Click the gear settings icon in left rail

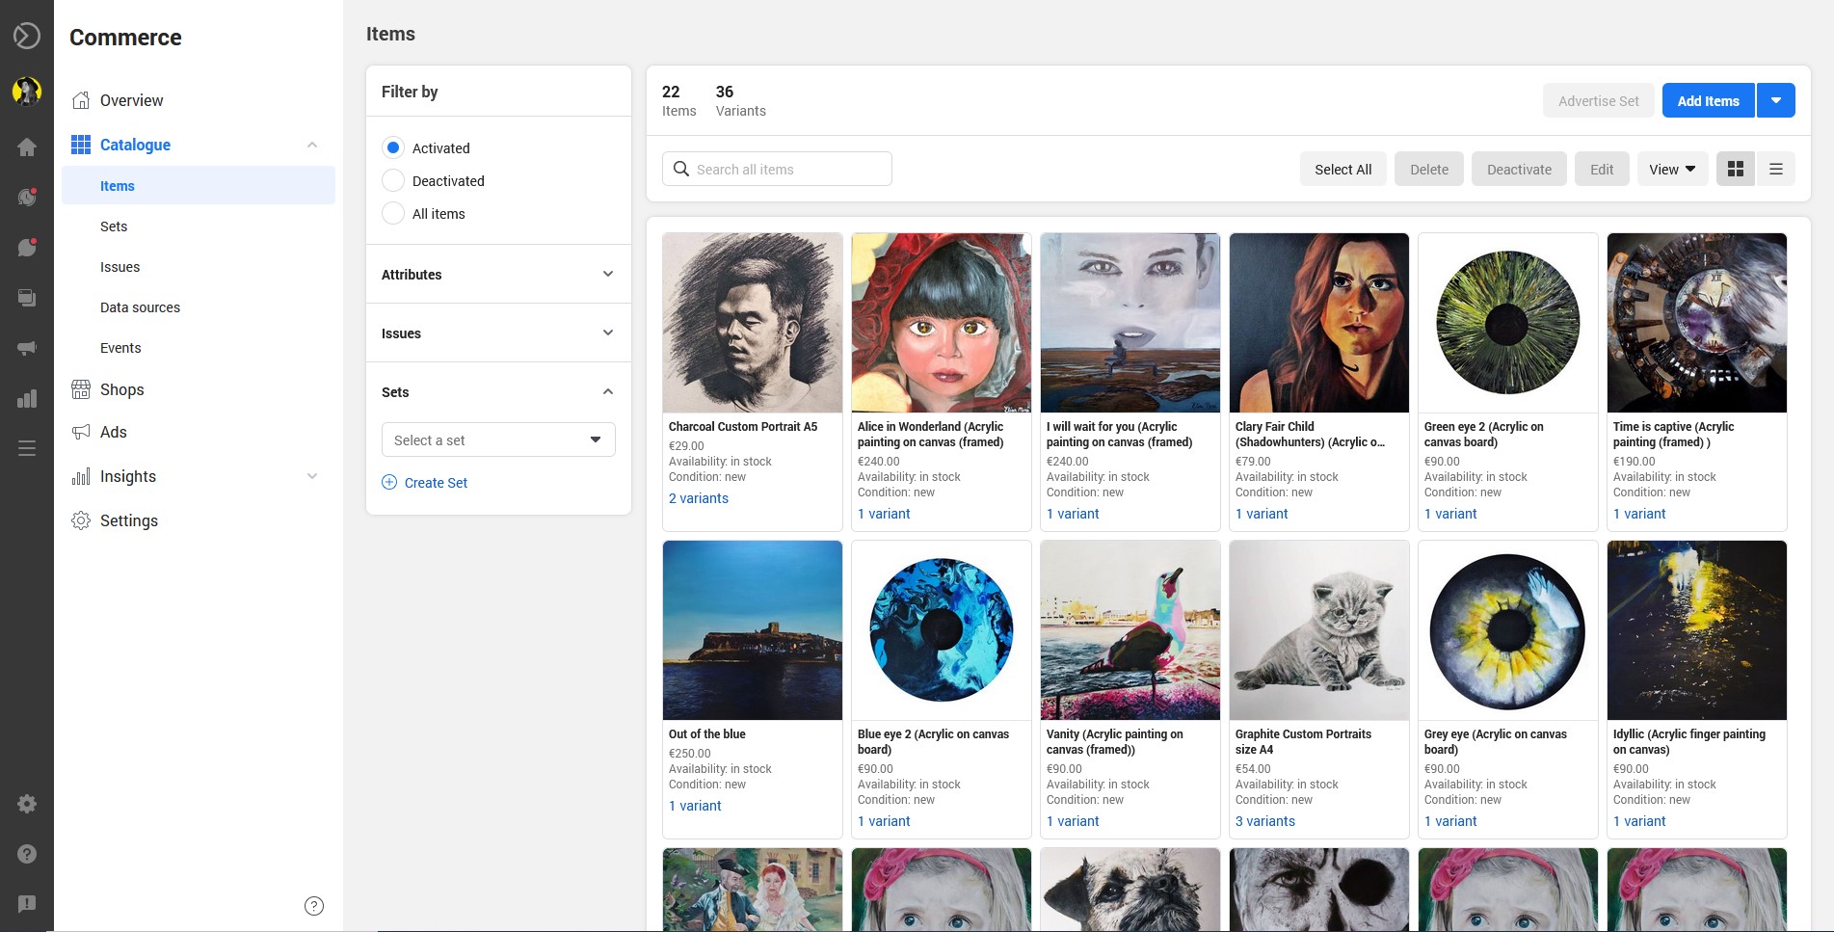[27, 803]
